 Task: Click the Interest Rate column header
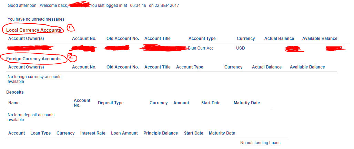(93, 133)
